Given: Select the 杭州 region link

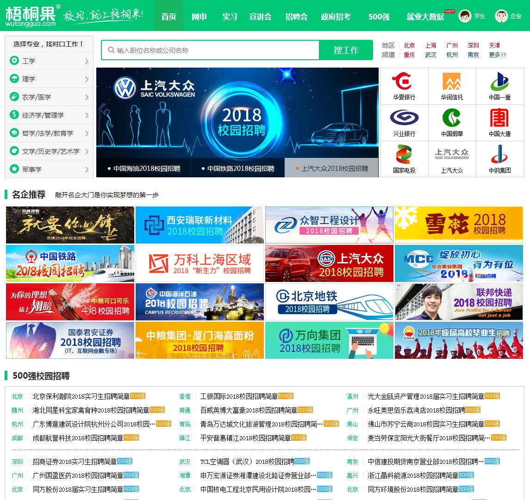Looking at the screenshot, I should (452, 55).
